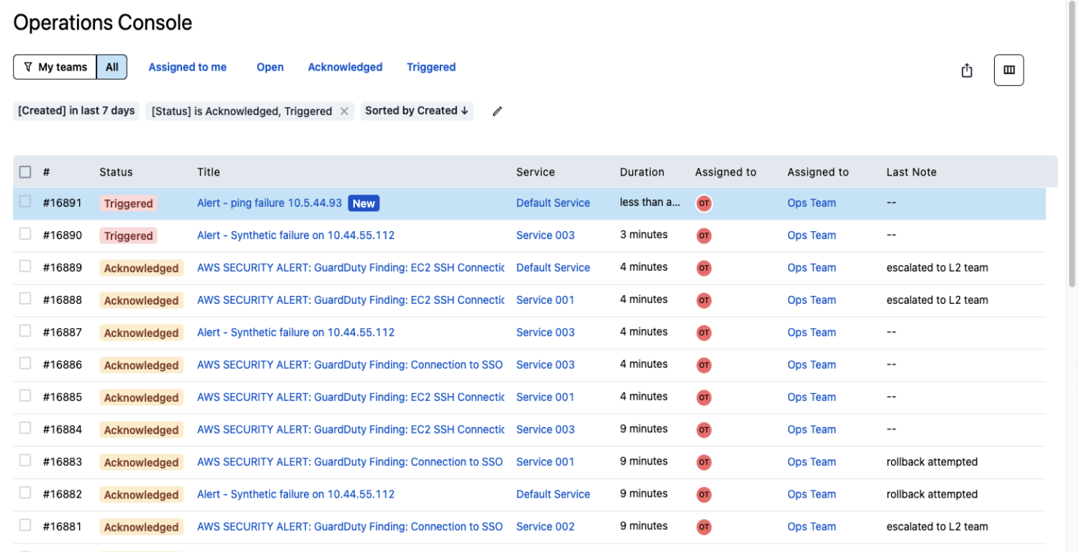Open Service 001 link in row #16888
This screenshot has height=553, width=1084.
(546, 300)
